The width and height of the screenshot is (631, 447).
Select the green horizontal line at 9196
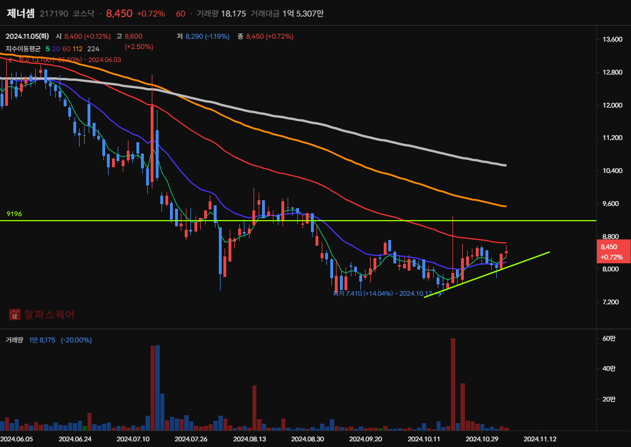pos(298,221)
